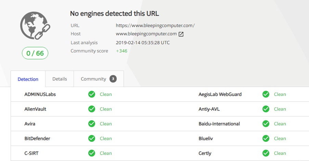Click the globe and chain URL icon
Screen dimensions: 309x161
(x=35, y=26)
